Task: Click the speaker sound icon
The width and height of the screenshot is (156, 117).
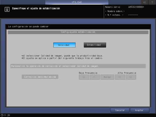Action: coord(145,2)
